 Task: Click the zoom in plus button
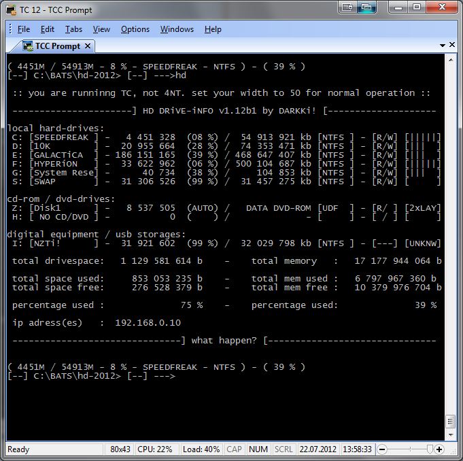click(x=439, y=449)
